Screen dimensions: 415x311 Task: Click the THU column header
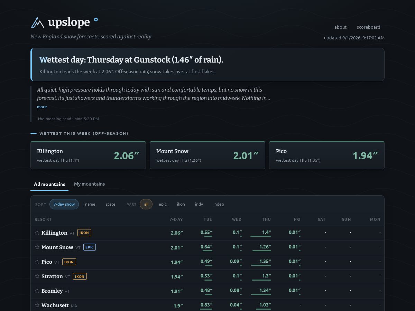tap(267, 219)
